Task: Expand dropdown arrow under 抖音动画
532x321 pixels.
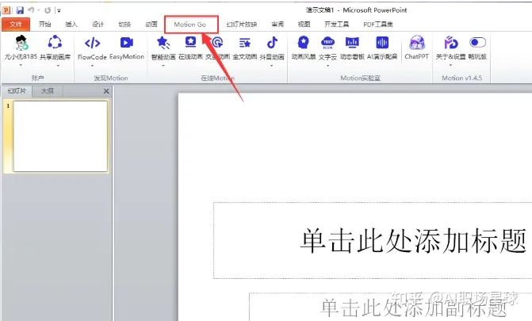Action: [272, 65]
